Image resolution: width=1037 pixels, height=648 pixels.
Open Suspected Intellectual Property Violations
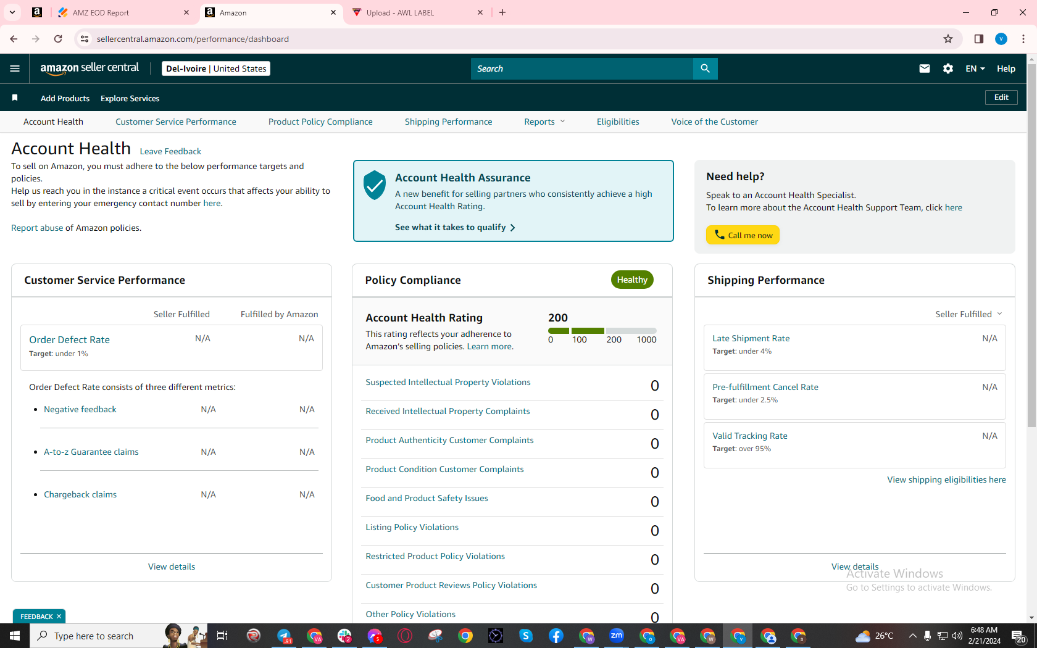click(x=448, y=382)
